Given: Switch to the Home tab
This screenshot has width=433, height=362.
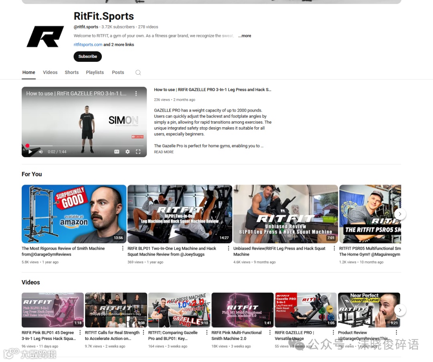Looking at the screenshot, I should [29, 72].
